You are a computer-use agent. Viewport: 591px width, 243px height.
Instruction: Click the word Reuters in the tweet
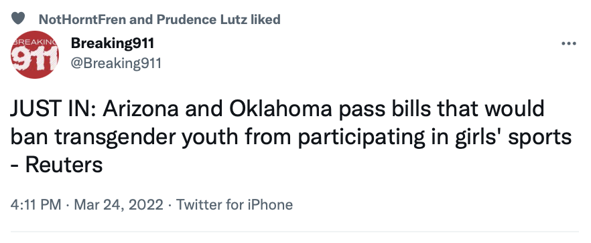(64, 165)
